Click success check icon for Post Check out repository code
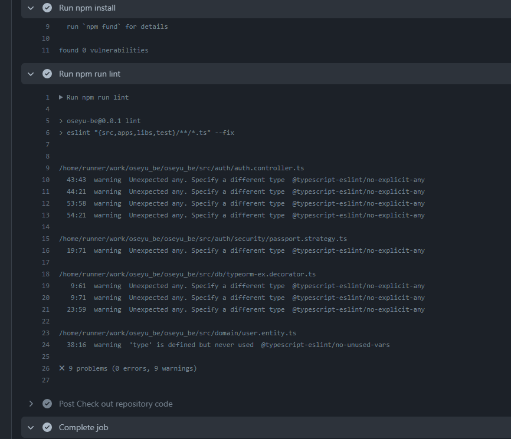The width and height of the screenshot is (511, 439). point(47,404)
